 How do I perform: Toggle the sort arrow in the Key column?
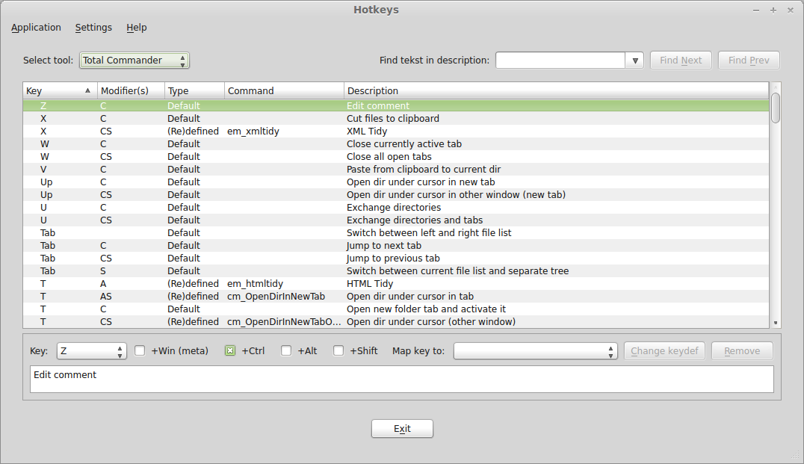point(87,90)
